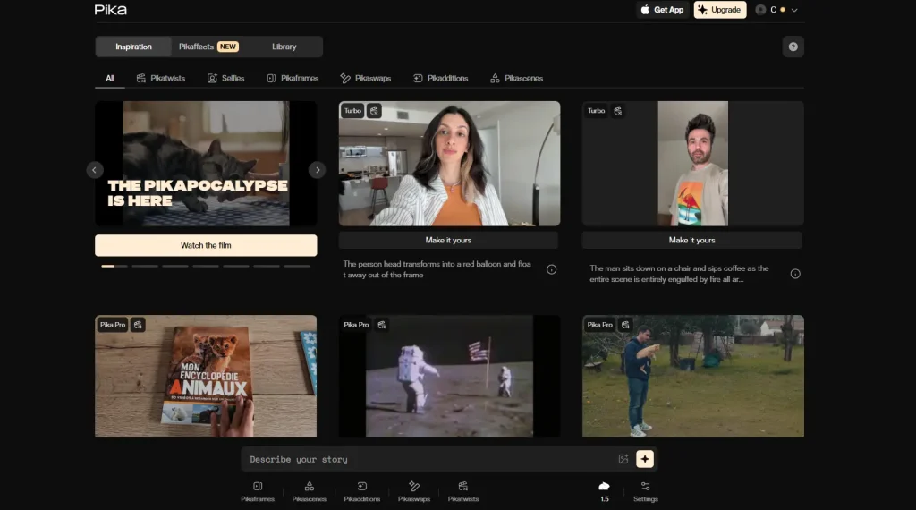The image size is (916, 510).
Task: Select the Pikascenes tool in bottom toolbar
Action: [310, 491]
